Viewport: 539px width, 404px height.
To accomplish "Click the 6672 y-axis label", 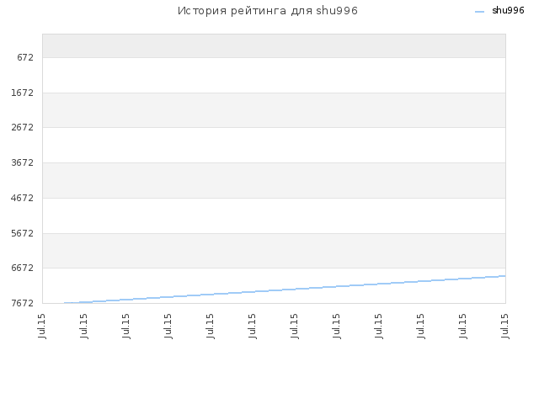I will click(23, 268).
